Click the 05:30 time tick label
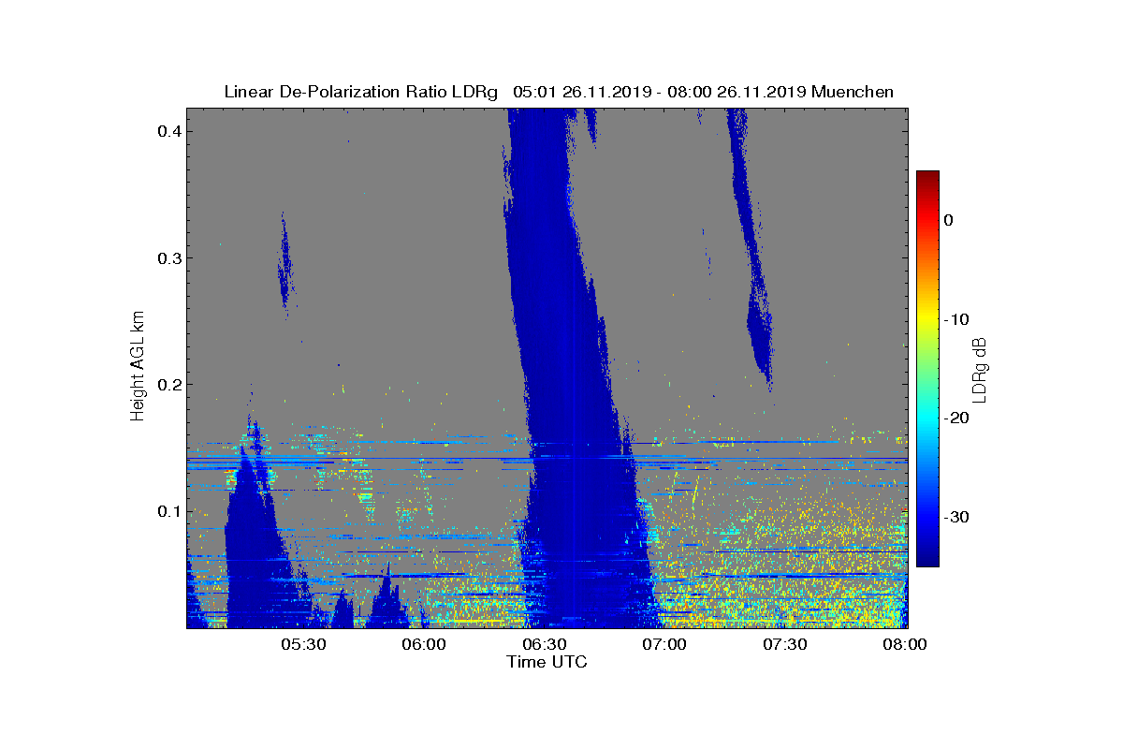Screen dimensions: 1123x749 [x=303, y=644]
